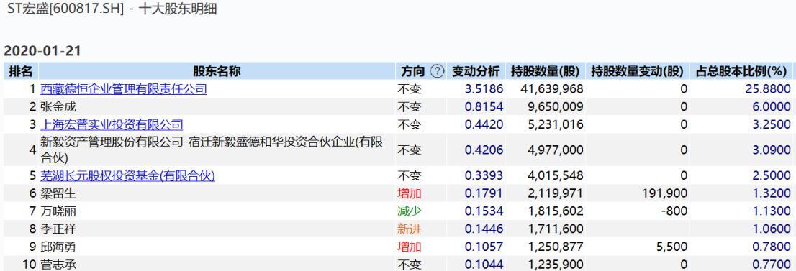Click the ownership percentage 1.1300
The width and height of the screenshot is (796, 271).
point(772,211)
